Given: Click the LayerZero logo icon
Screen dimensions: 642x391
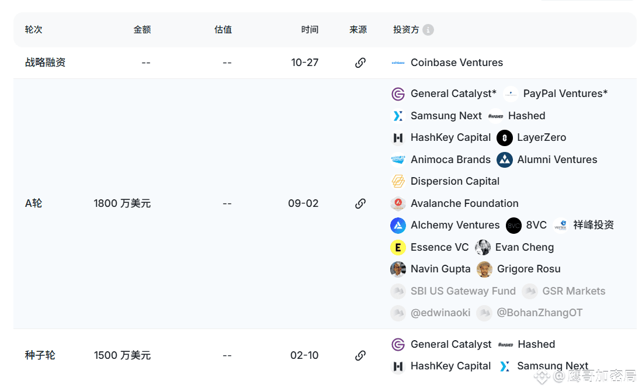Looking at the screenshot, I should (505, 138).
